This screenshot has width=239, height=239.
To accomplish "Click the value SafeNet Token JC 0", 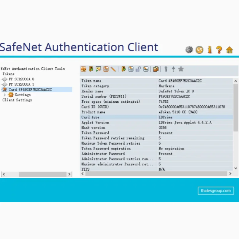I will pyautogui.click(x=176, y=91).
